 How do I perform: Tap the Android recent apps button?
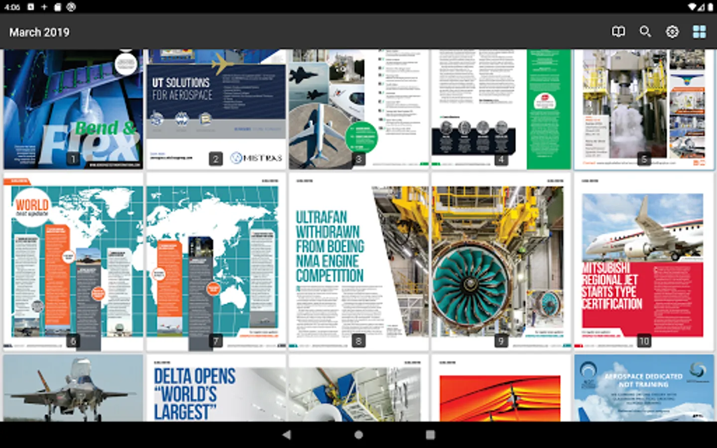coord(430,435)
